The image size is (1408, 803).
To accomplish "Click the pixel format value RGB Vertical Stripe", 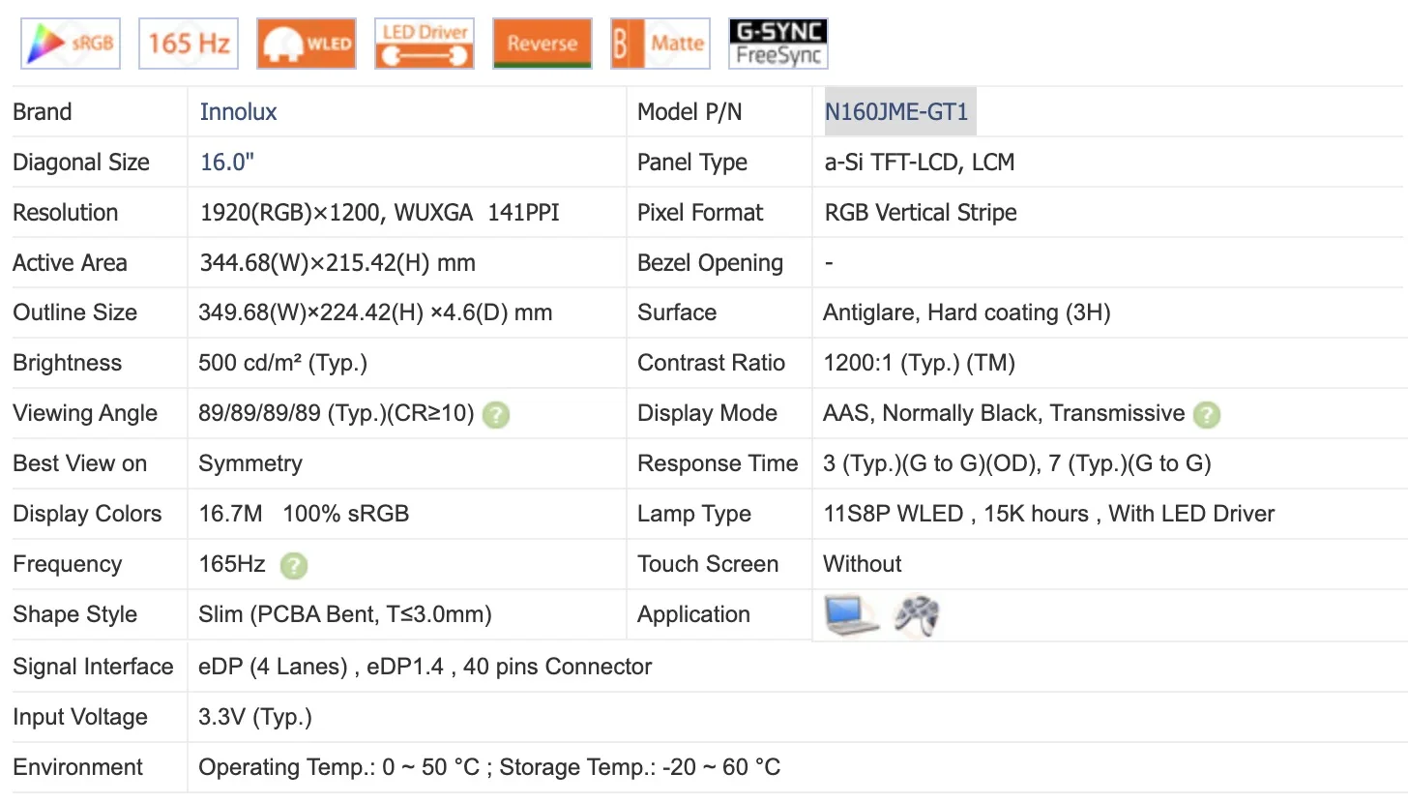I will (921, 212).
